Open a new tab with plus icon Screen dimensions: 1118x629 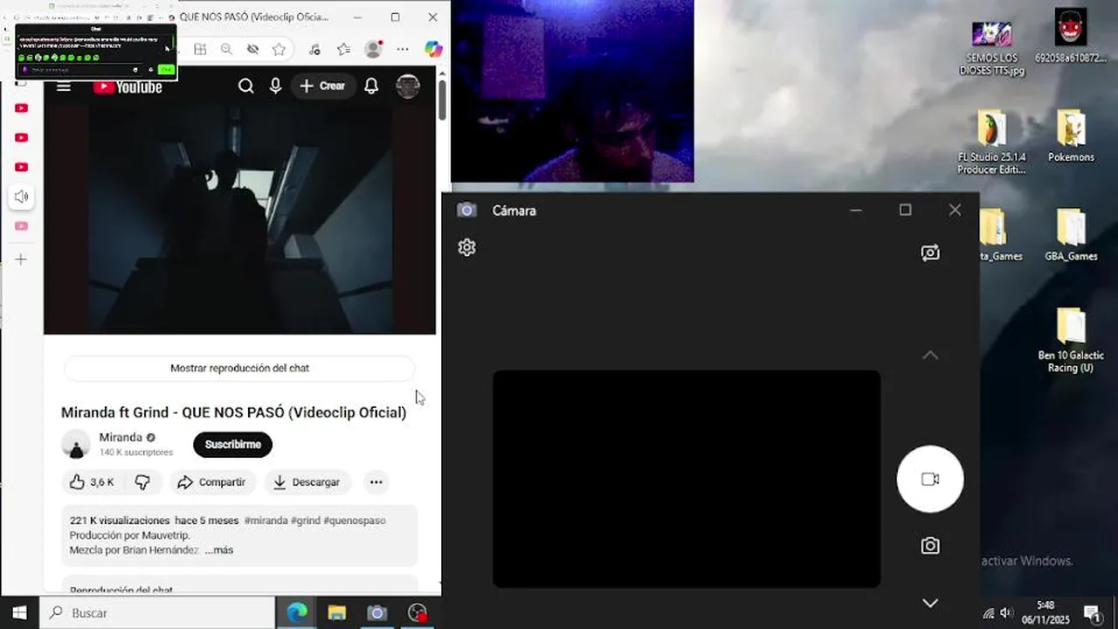click(21, 259)
